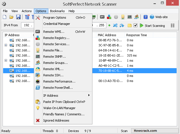Screen dimensions: 180x134
Task: Click the Remote Services gear toolbar icon
Action: 116,17
